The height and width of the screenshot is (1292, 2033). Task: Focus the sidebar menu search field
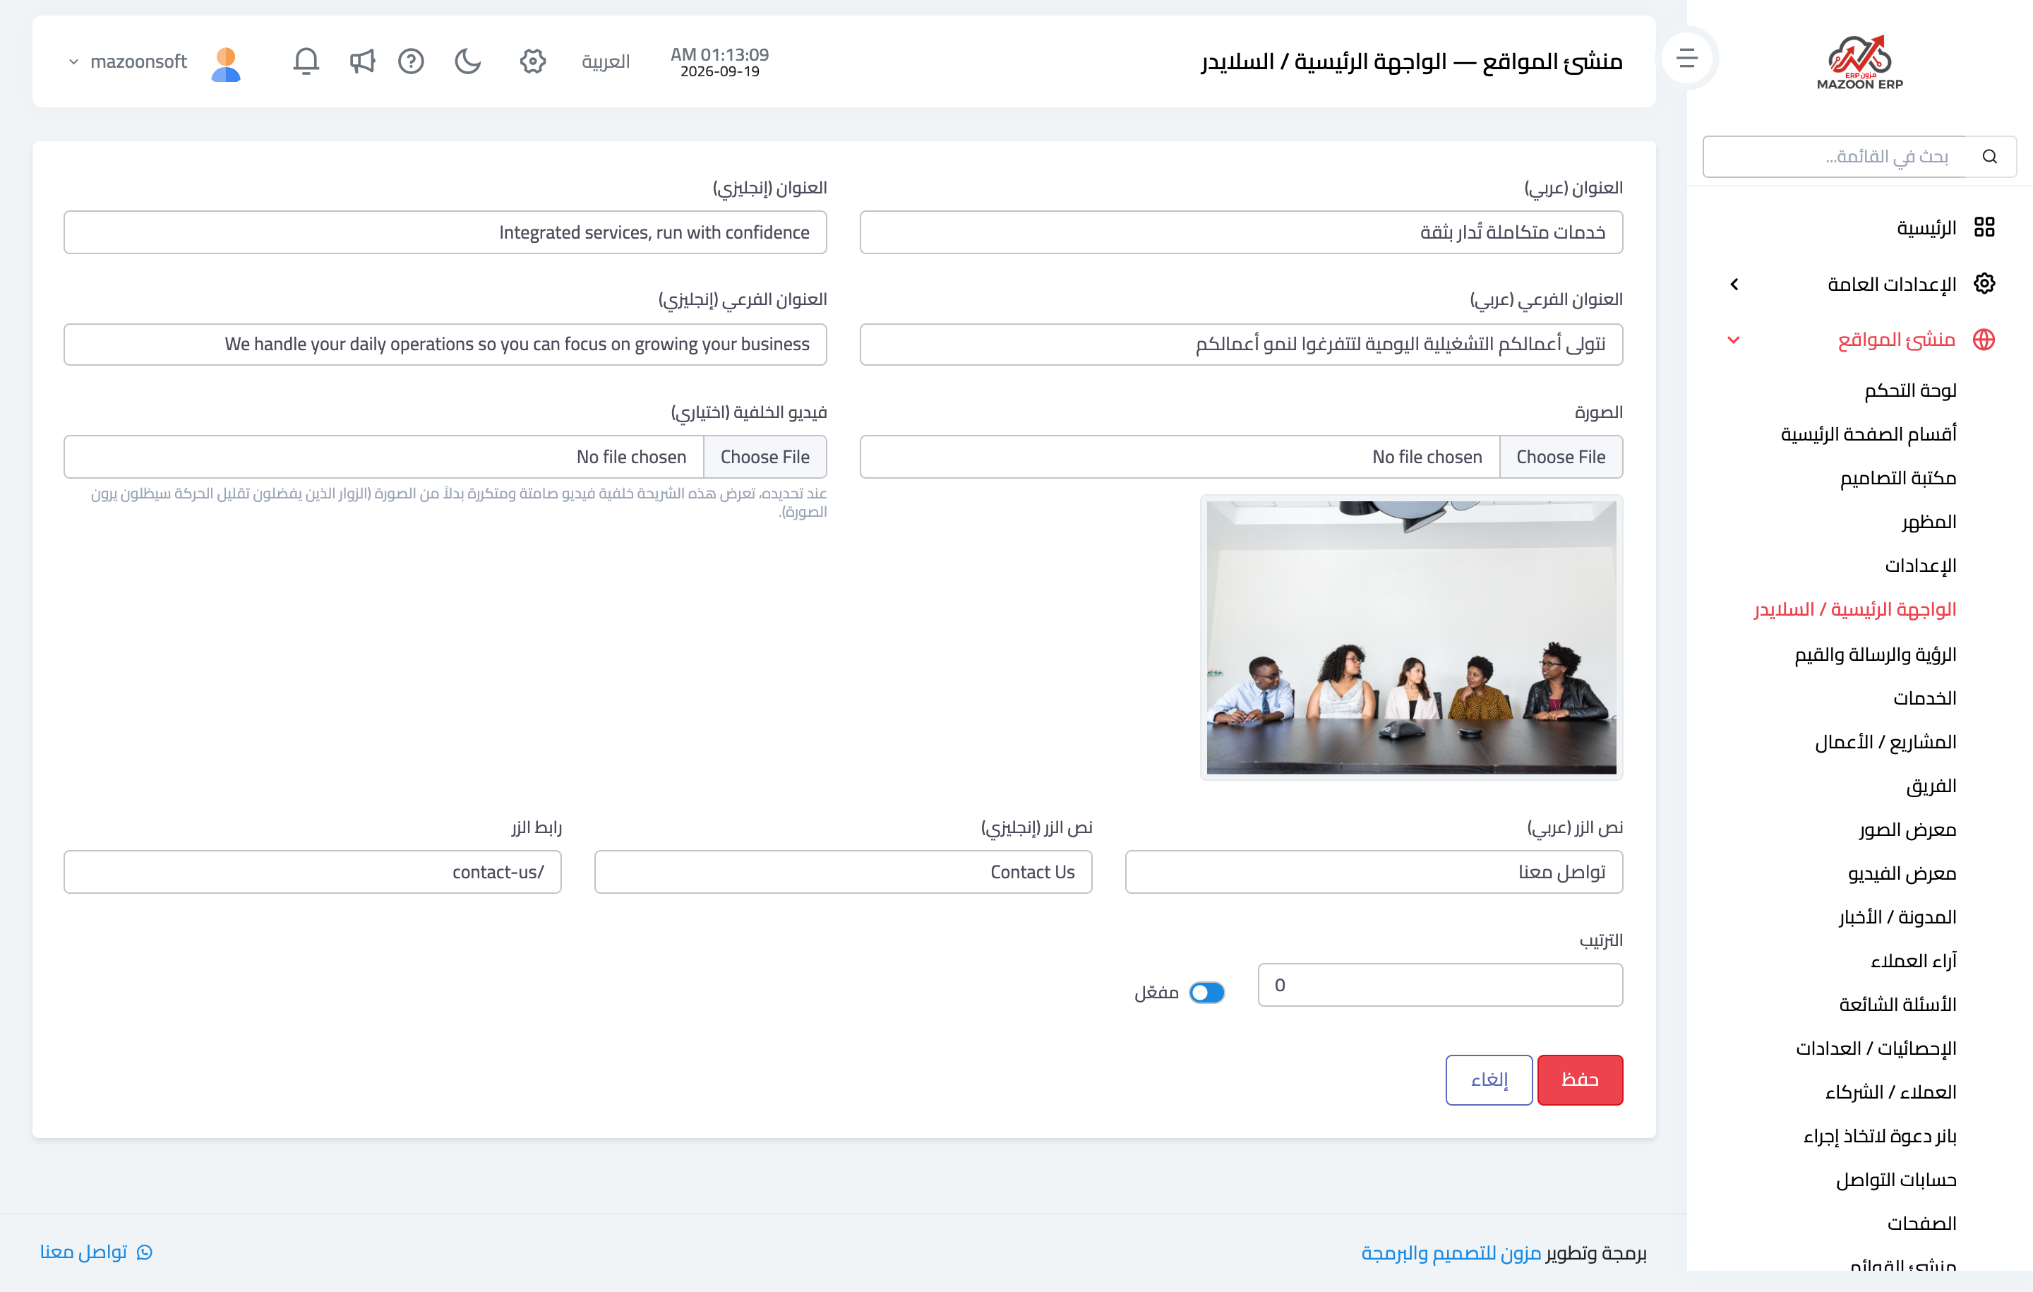1834,156
